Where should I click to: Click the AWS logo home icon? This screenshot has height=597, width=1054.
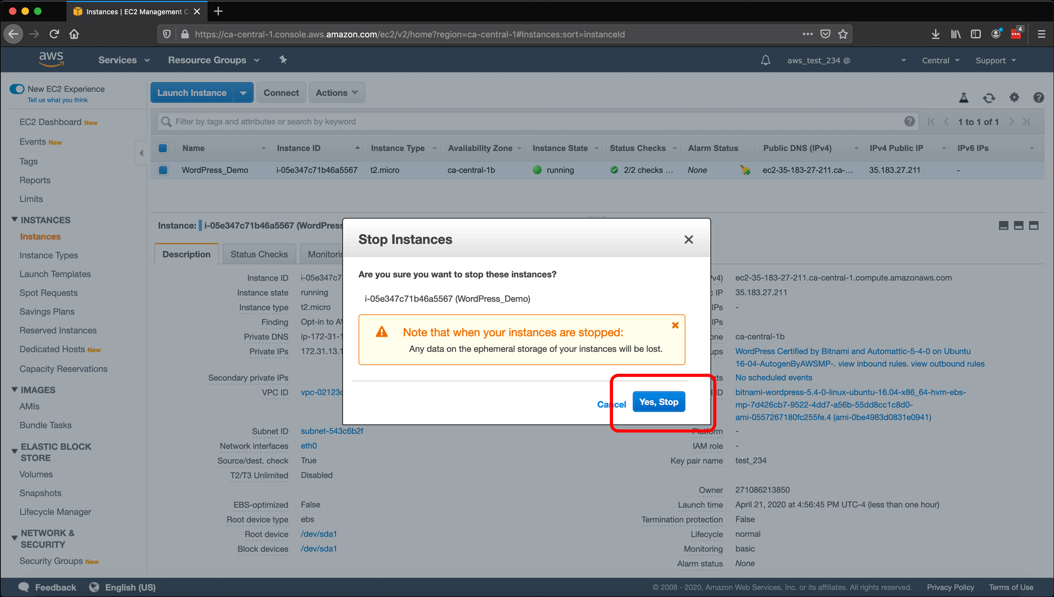[51, 60]
